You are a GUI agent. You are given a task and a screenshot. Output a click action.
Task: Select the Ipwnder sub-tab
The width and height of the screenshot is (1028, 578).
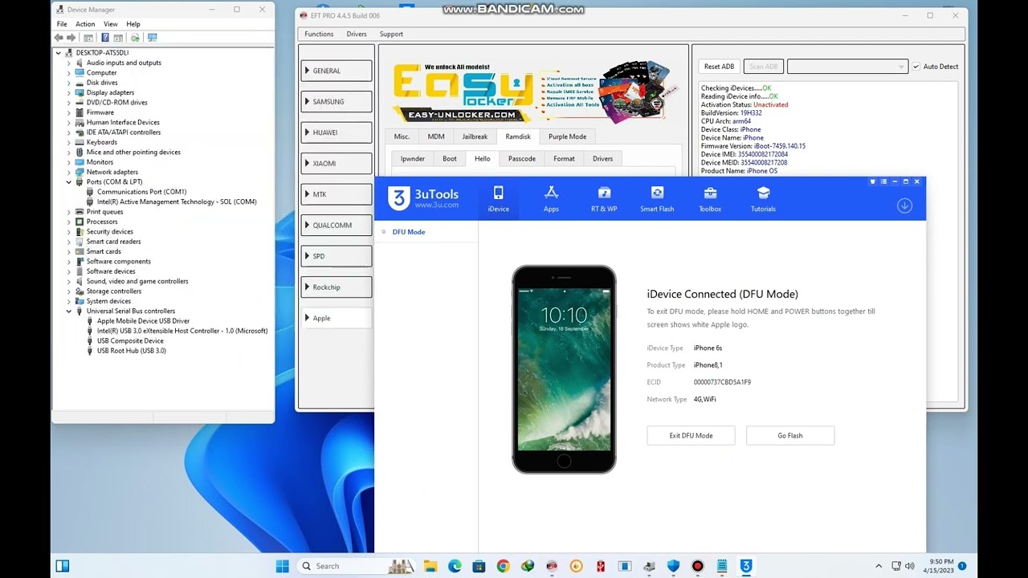tap(412, 159)
